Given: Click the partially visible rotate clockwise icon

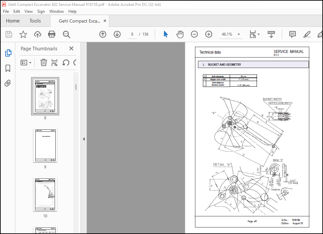Looking at the screenshot, I should pyautogui.click(x=75, y=62).
